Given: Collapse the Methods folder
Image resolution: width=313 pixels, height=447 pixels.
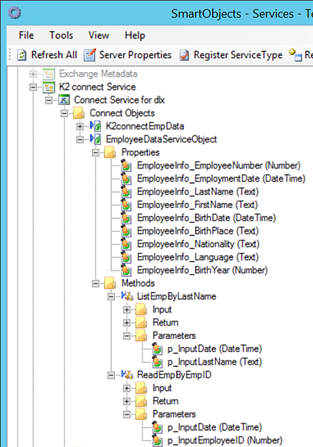Looking at the screenshot, I should 96,284.
